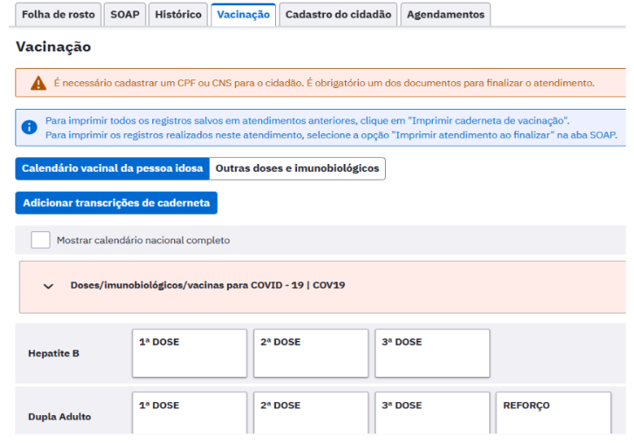Expand the COVID-19 vaccines section chevron
Viewport: 634px width, 443px height.
pos(49,285)
